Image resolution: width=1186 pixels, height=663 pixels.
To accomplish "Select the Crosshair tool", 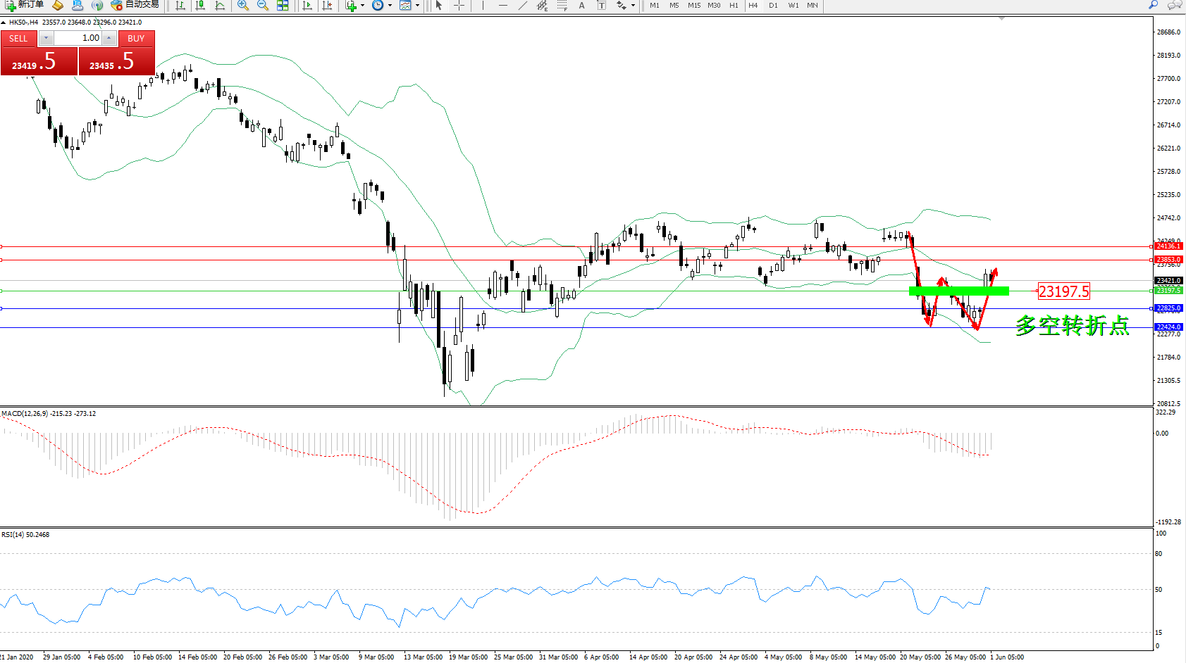I will pyautogui.click(x=459, y=6).
